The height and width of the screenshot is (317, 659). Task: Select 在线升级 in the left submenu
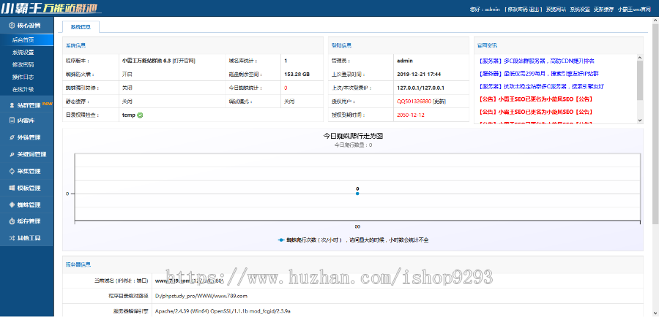coord(23,88)
